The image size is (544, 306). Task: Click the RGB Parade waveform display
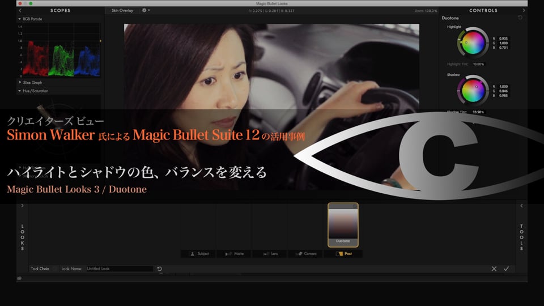click(61, 50)
